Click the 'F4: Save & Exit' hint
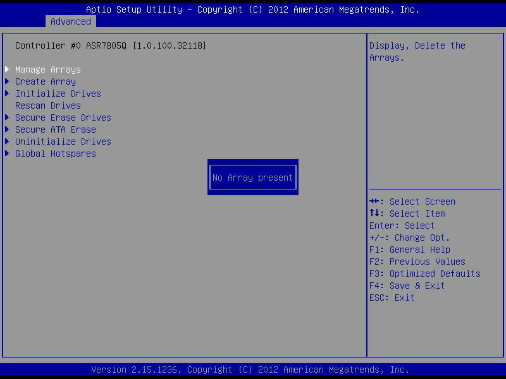The height and width of the screenshot is (379, 506). coord(407,286)
